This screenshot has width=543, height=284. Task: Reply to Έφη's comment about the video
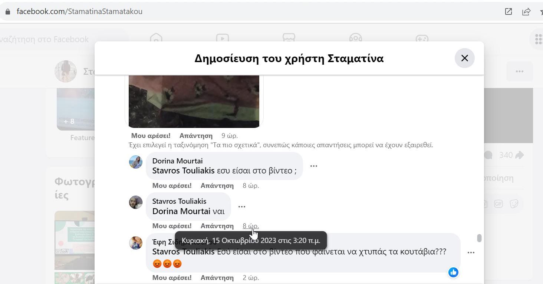click(x=217, y=278)
